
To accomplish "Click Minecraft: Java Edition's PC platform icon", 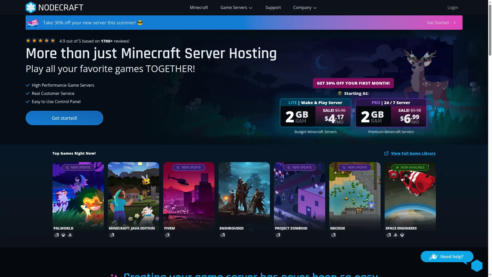I will 112,235.
